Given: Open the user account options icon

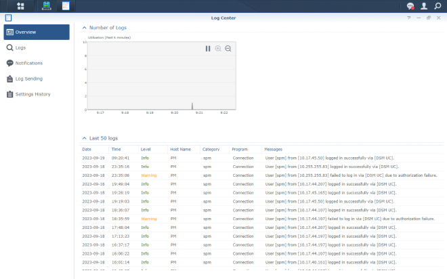Looking at the screenshot, I should (424, 6).
